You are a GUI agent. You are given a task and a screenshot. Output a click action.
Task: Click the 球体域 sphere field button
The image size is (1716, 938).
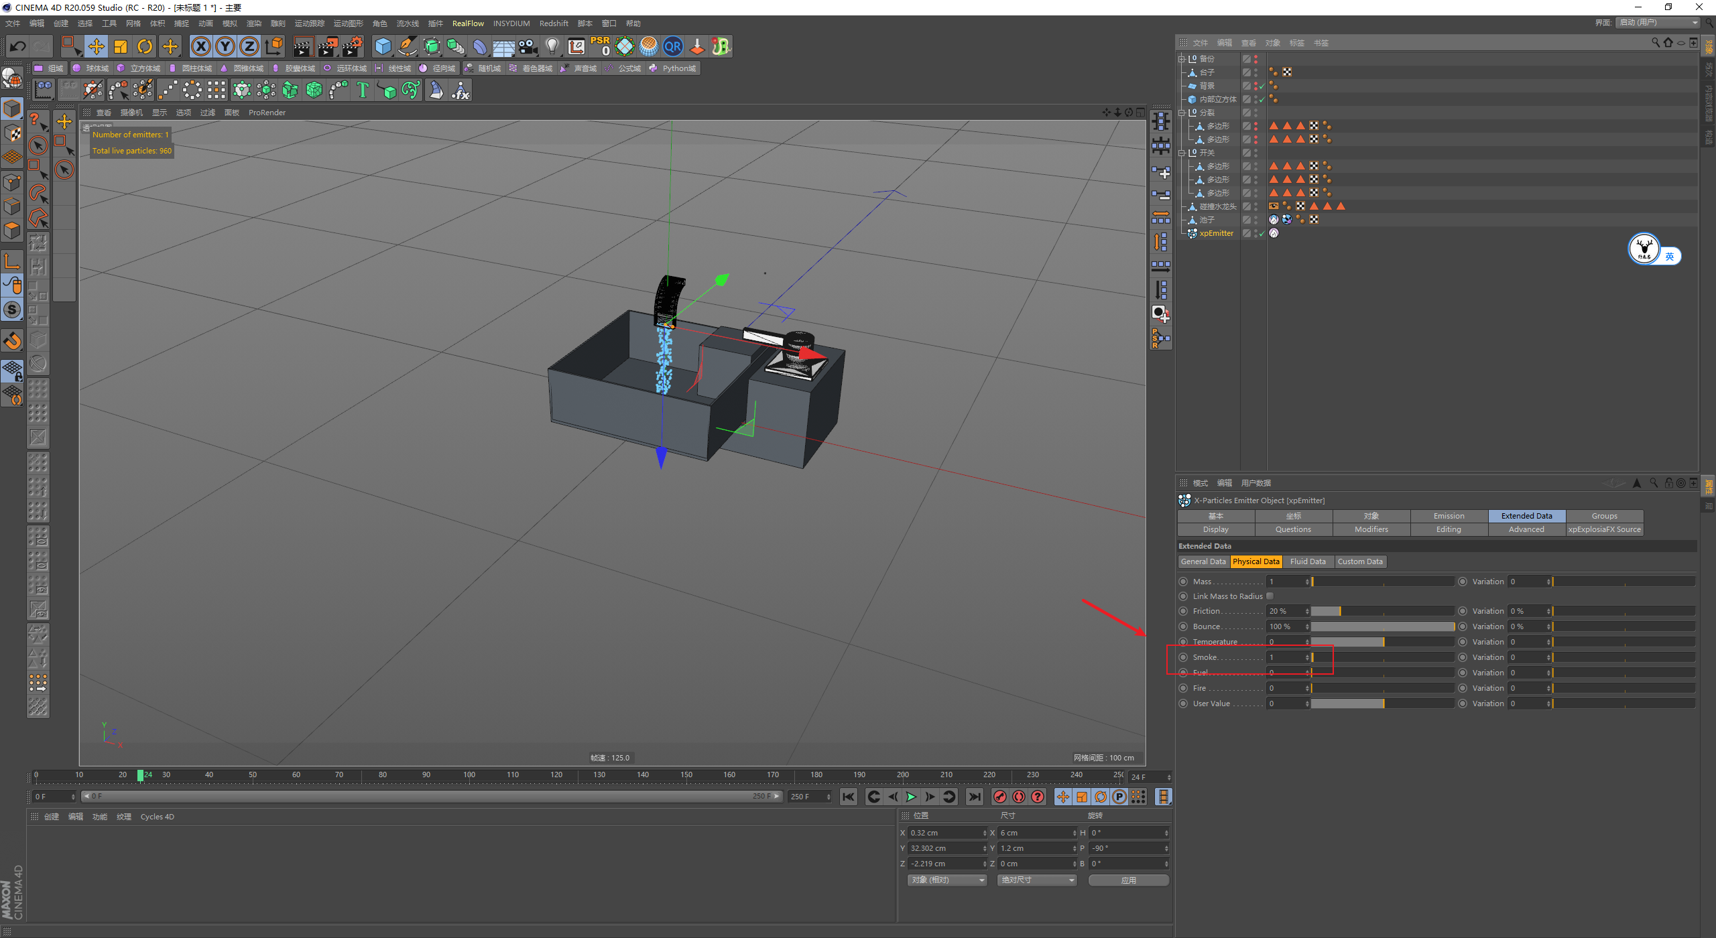point(91,68)
